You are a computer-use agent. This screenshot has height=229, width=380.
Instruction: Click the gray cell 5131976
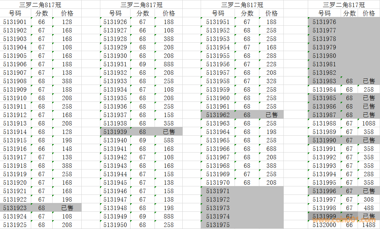coord(324,22)
